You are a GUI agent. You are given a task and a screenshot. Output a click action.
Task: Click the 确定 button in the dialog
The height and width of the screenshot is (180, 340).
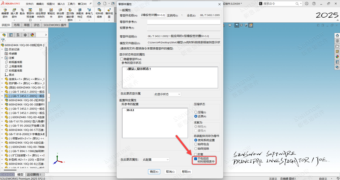click(154, 172)
